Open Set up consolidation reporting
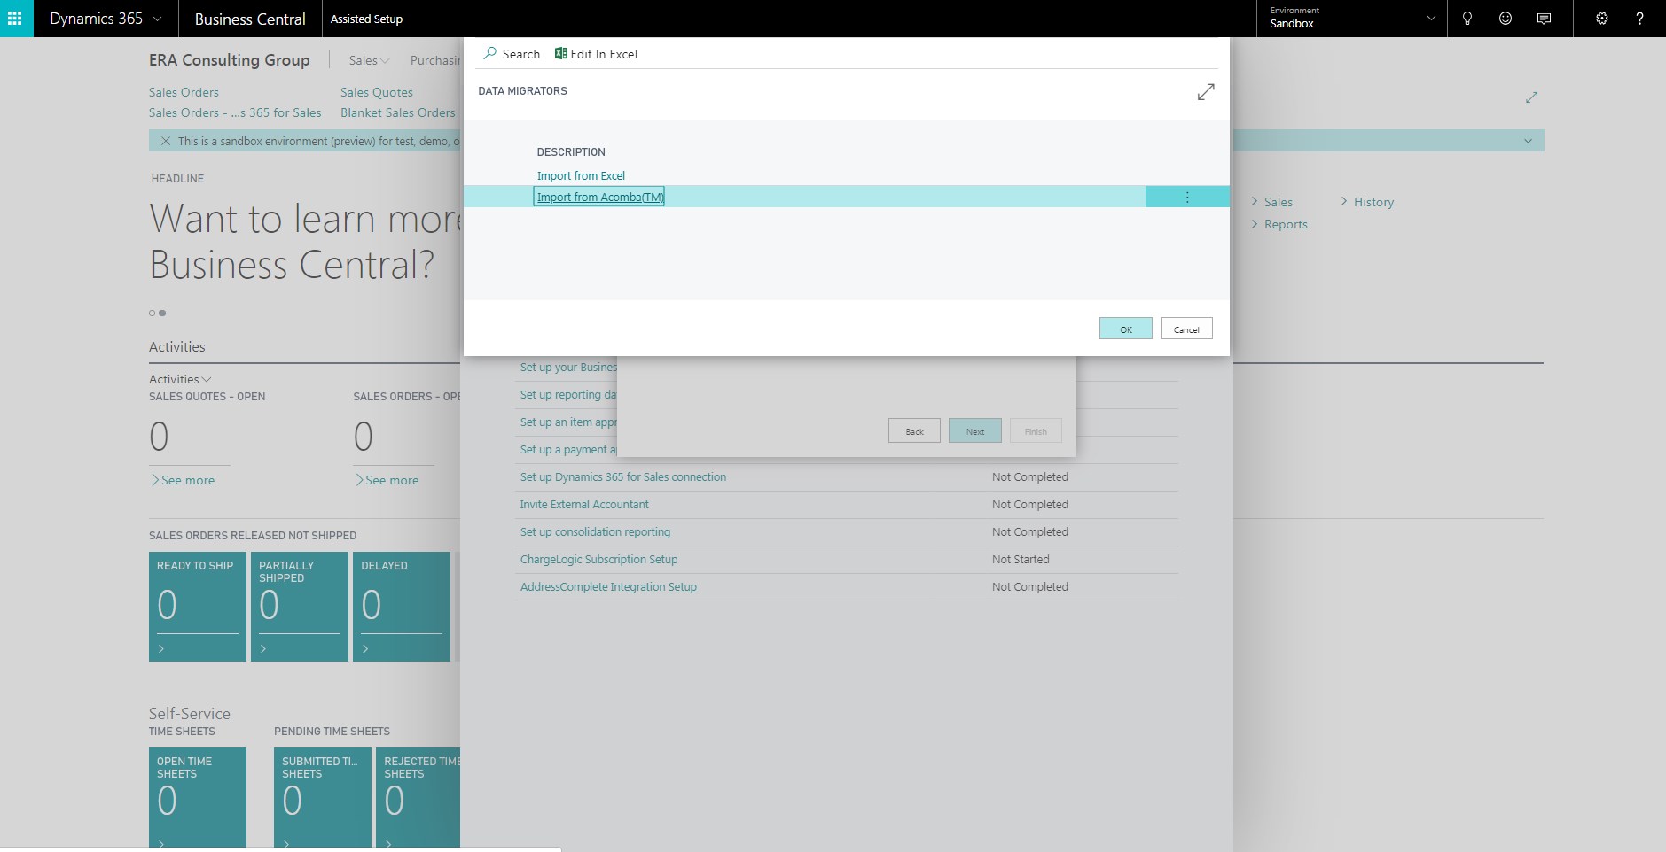The image size is (1666, 852). 595,531
